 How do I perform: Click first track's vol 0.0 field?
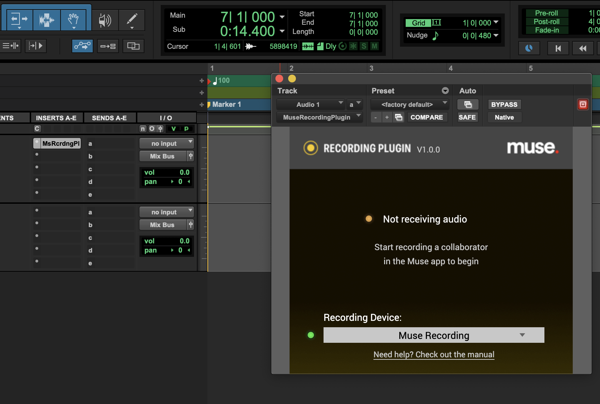[166, 172]
